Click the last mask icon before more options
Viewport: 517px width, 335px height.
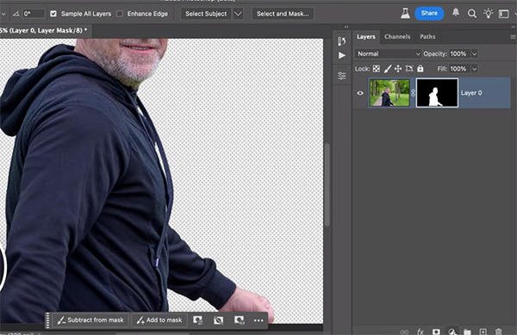239,320
